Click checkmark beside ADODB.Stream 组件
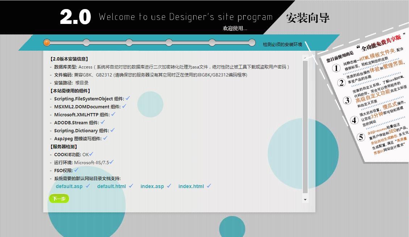 coord(103,122)
